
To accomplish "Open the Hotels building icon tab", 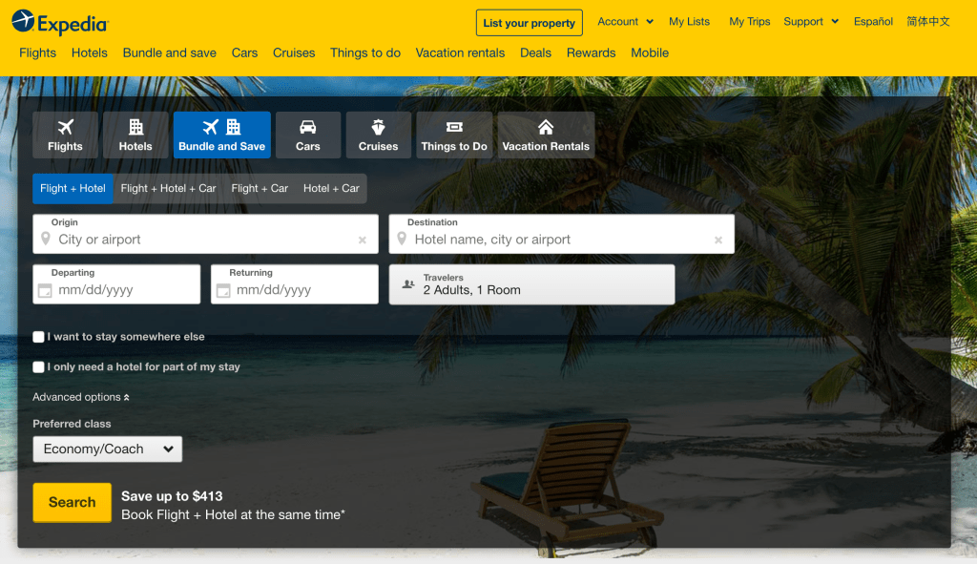I will click(135, 135).
